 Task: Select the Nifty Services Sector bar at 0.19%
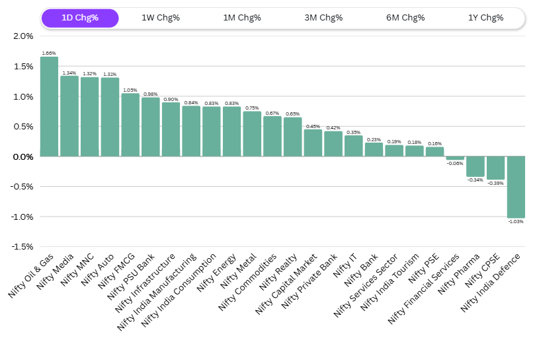pyautogui.click(x=394, y=151)
